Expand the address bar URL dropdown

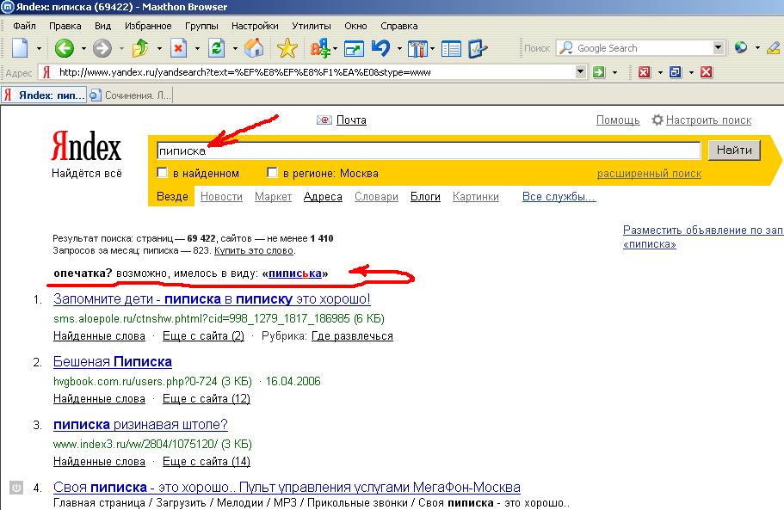[x=581, y=73]
